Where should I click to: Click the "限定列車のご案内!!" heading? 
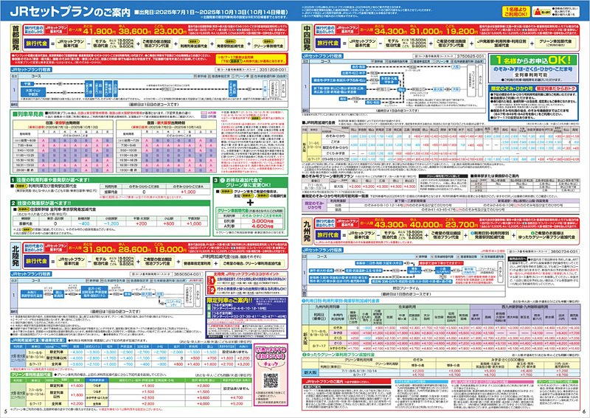coord(230,301)
